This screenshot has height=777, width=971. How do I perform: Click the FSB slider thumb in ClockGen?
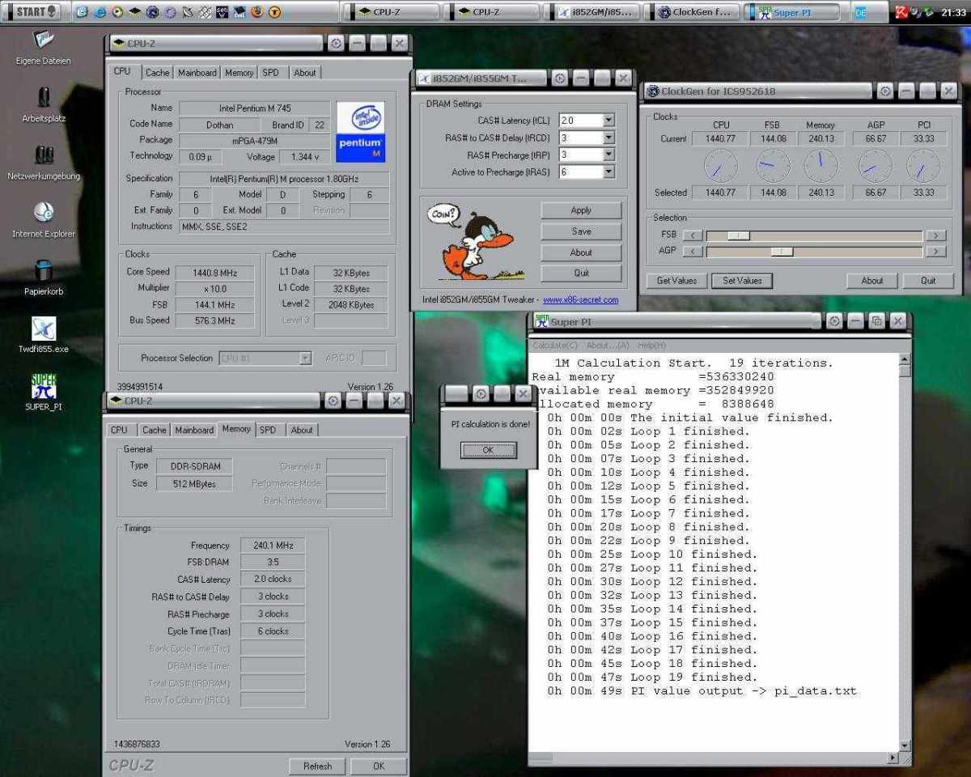click(x=738, y=236)
